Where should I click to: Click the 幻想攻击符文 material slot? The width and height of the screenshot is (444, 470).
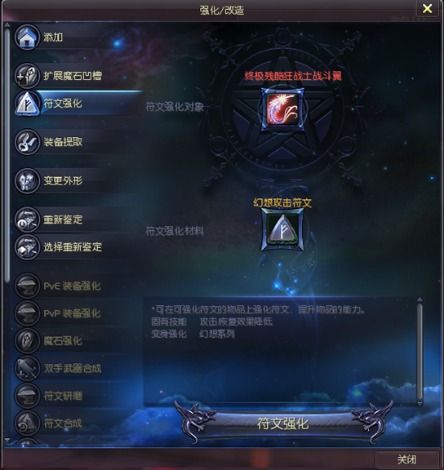pyautogui.click(x=282, y=229)
